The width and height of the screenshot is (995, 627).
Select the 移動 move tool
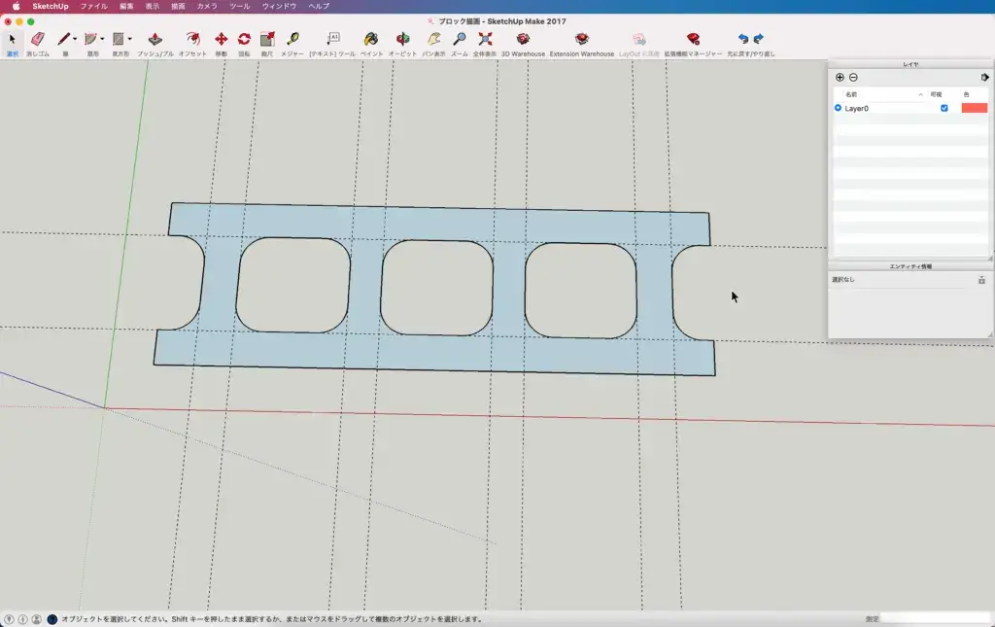[x=221, y=39]
